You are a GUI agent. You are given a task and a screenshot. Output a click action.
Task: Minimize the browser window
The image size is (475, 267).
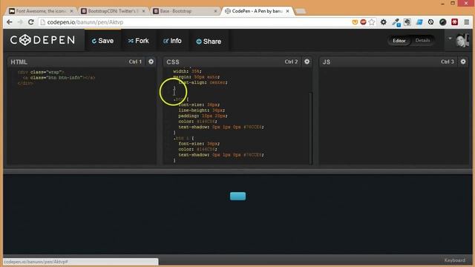pos(443,3)
